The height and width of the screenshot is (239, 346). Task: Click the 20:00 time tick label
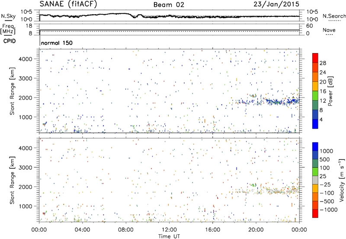(x=256, y=230)
